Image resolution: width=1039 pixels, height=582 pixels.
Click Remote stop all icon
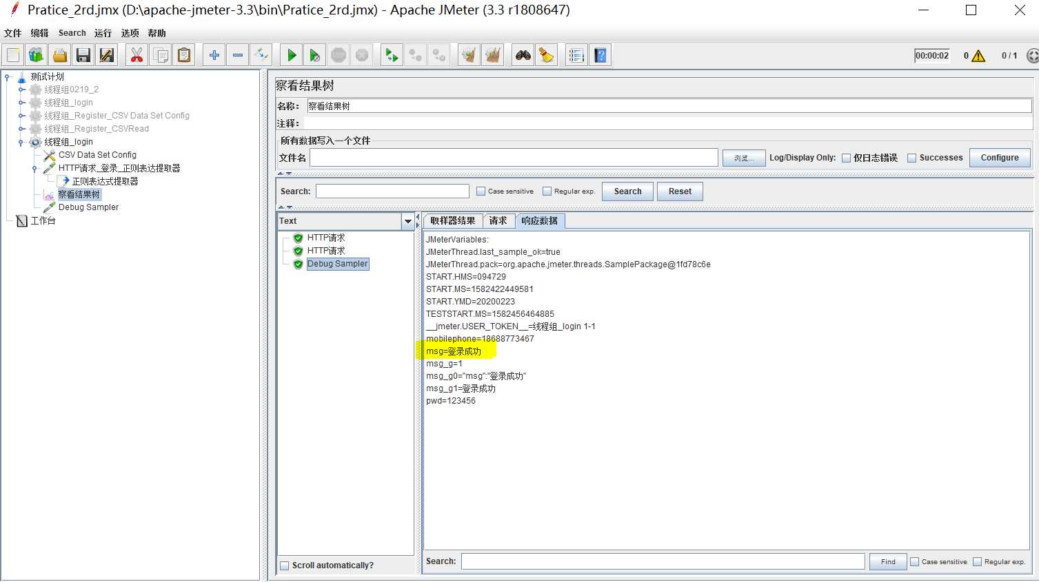[x=415, y=55]
